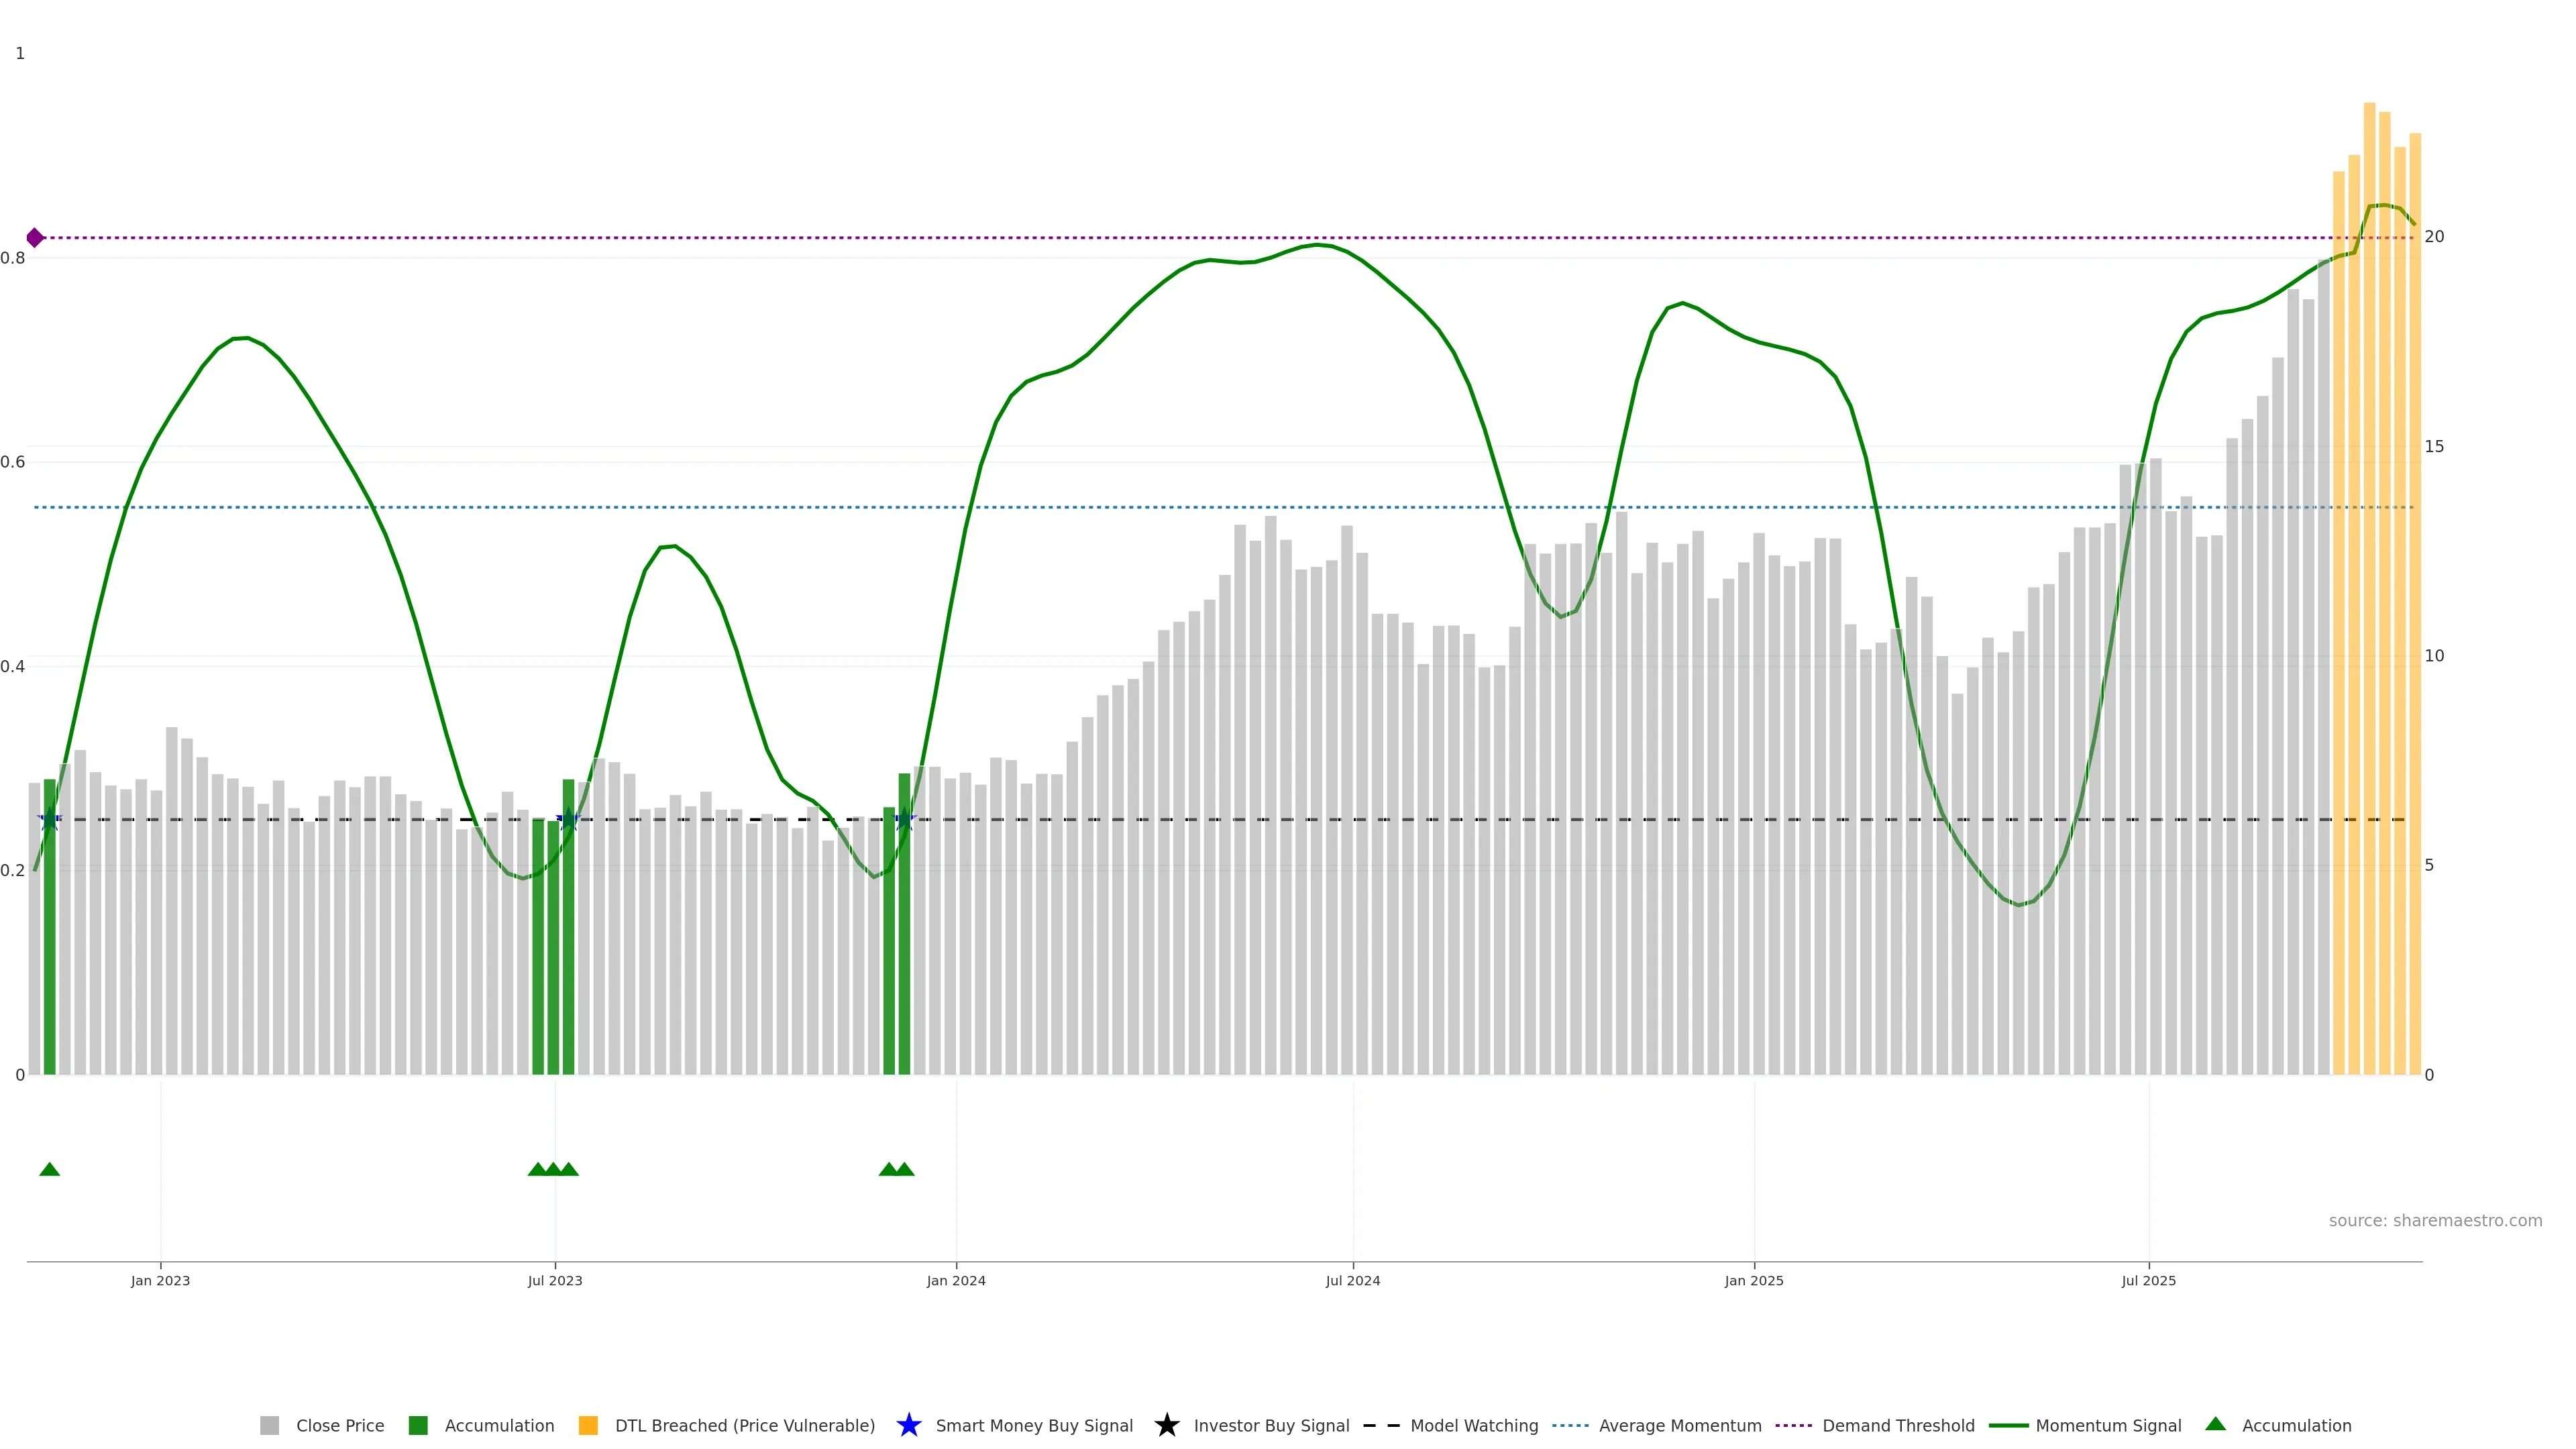Click the Close Price legend label
This screenshot has width=2576, height=1449.
click(339, 1425)
